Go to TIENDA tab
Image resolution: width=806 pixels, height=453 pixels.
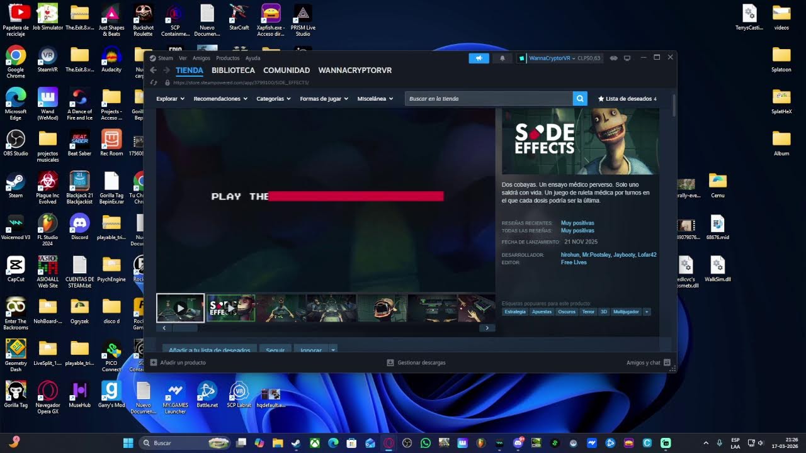point(190,70)
